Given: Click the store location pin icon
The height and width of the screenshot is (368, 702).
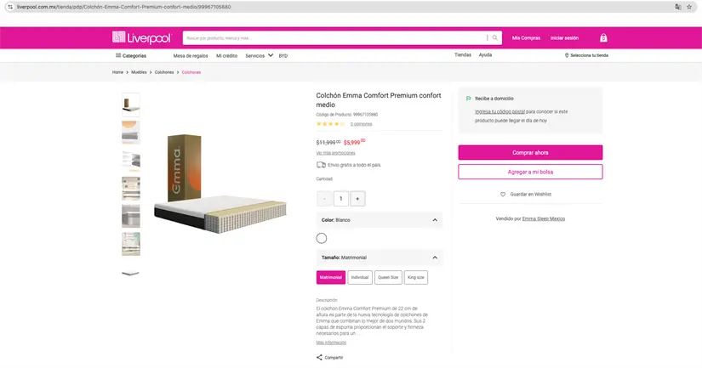Looking at the screenshot, I should [567, 55].
